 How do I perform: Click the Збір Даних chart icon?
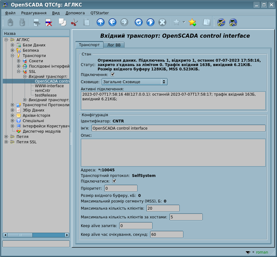(x=18, y=110)
